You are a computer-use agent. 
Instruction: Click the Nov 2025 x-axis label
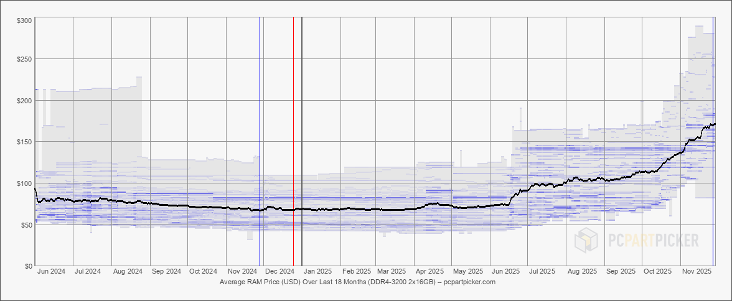697,272
